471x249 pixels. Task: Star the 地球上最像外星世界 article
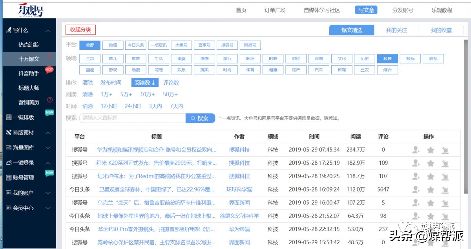pyautogui.click(x=431, y=216)
